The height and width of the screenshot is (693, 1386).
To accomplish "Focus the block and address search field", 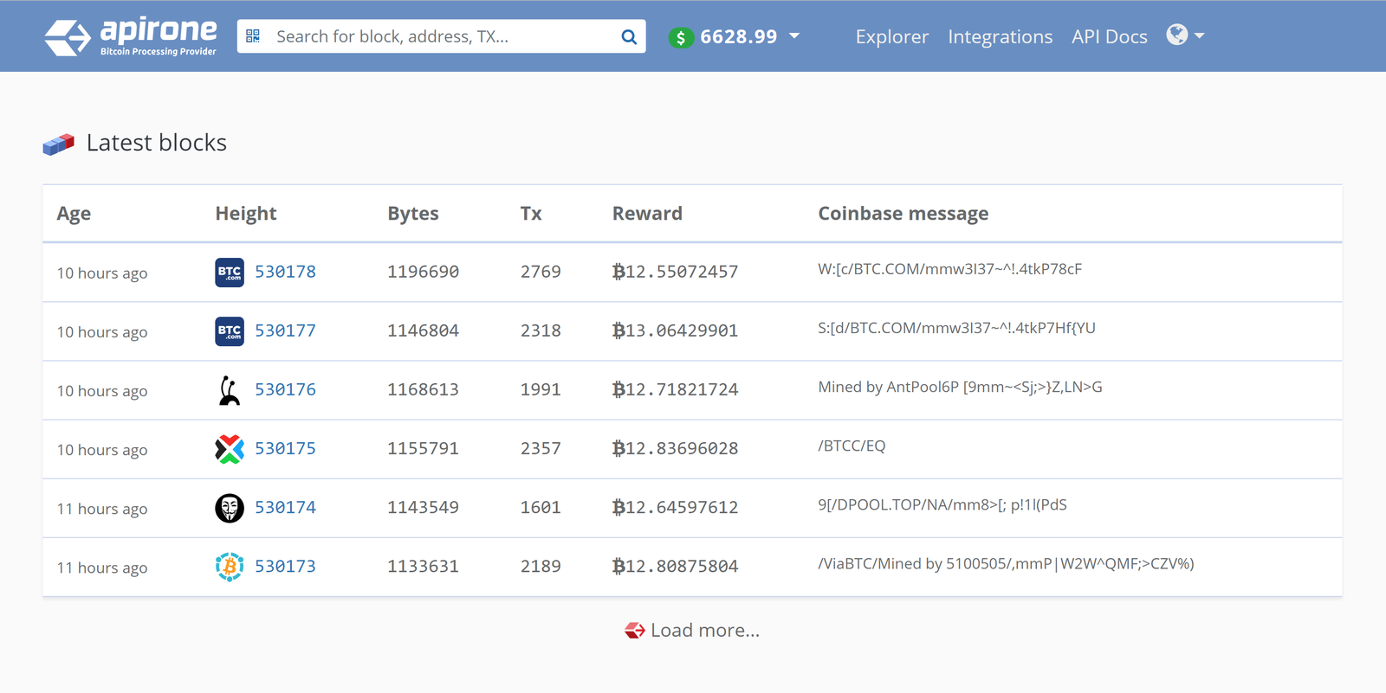I will coord(437,36).
